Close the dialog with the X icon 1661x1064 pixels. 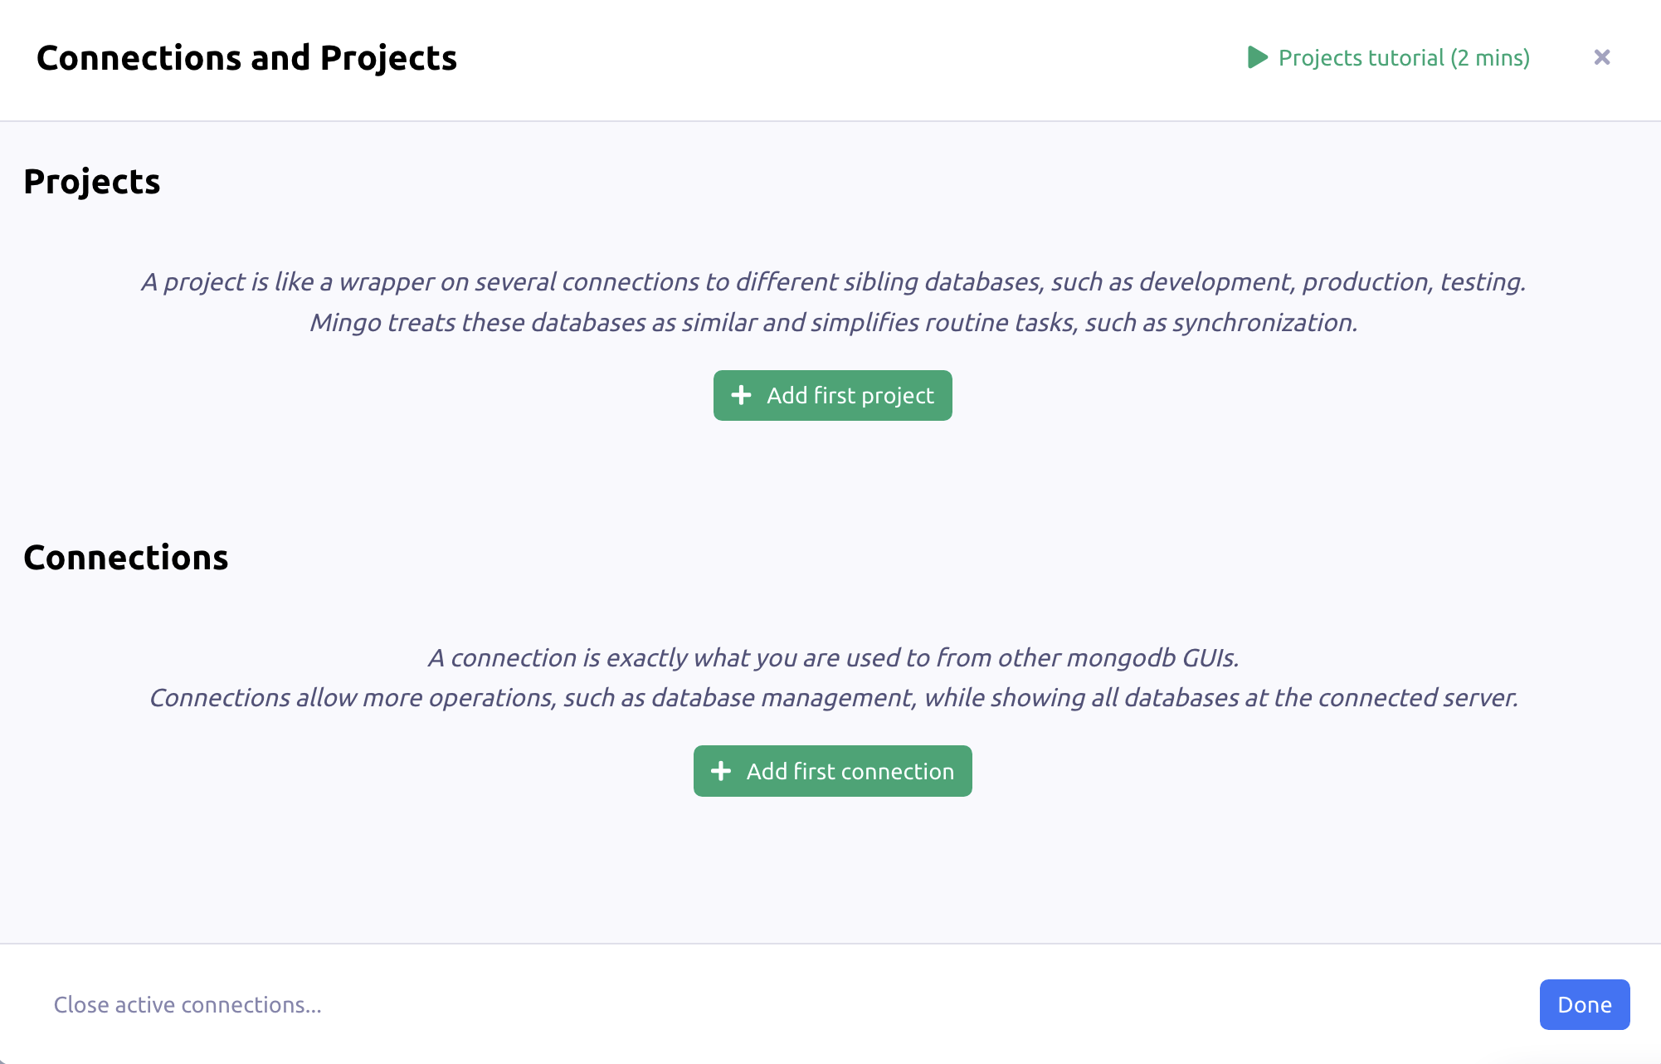pos(1601,57)
